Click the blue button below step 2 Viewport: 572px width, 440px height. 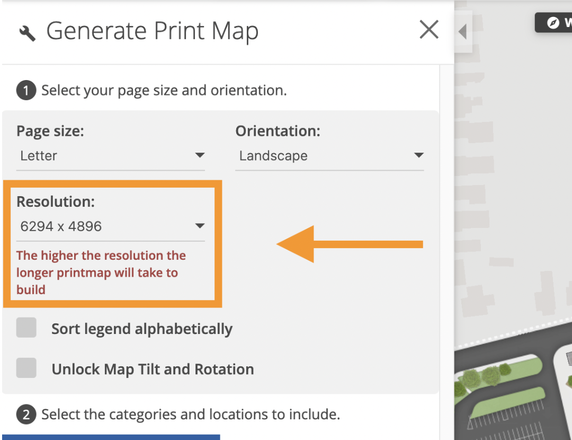[111, 437]
